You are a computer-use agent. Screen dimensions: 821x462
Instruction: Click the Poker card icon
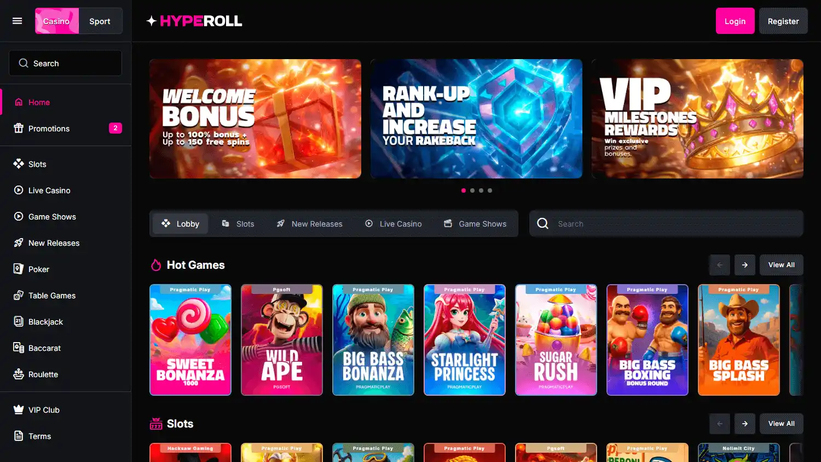tap(19, 269)
